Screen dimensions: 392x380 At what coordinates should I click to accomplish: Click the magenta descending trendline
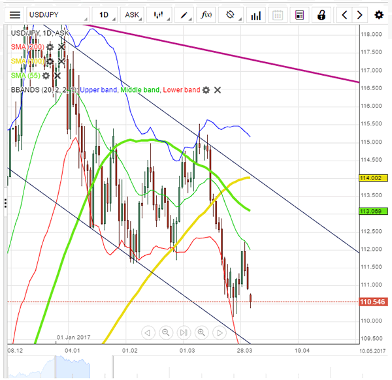click(x=221, y=53)
